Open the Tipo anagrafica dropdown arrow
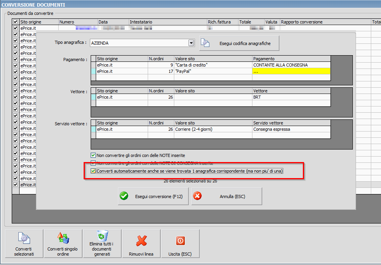 (191, 43)
